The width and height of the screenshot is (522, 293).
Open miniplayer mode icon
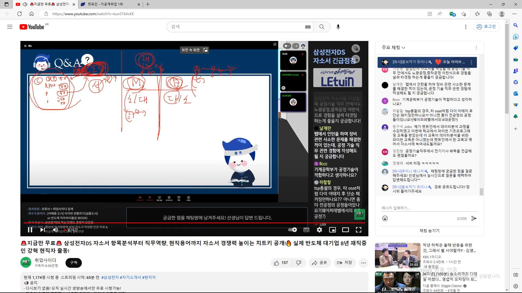tap(332, 230)
